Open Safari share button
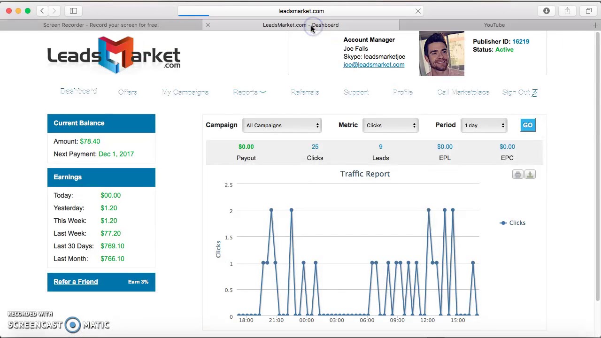Screen dimensions: 601x338 point(567,11)
